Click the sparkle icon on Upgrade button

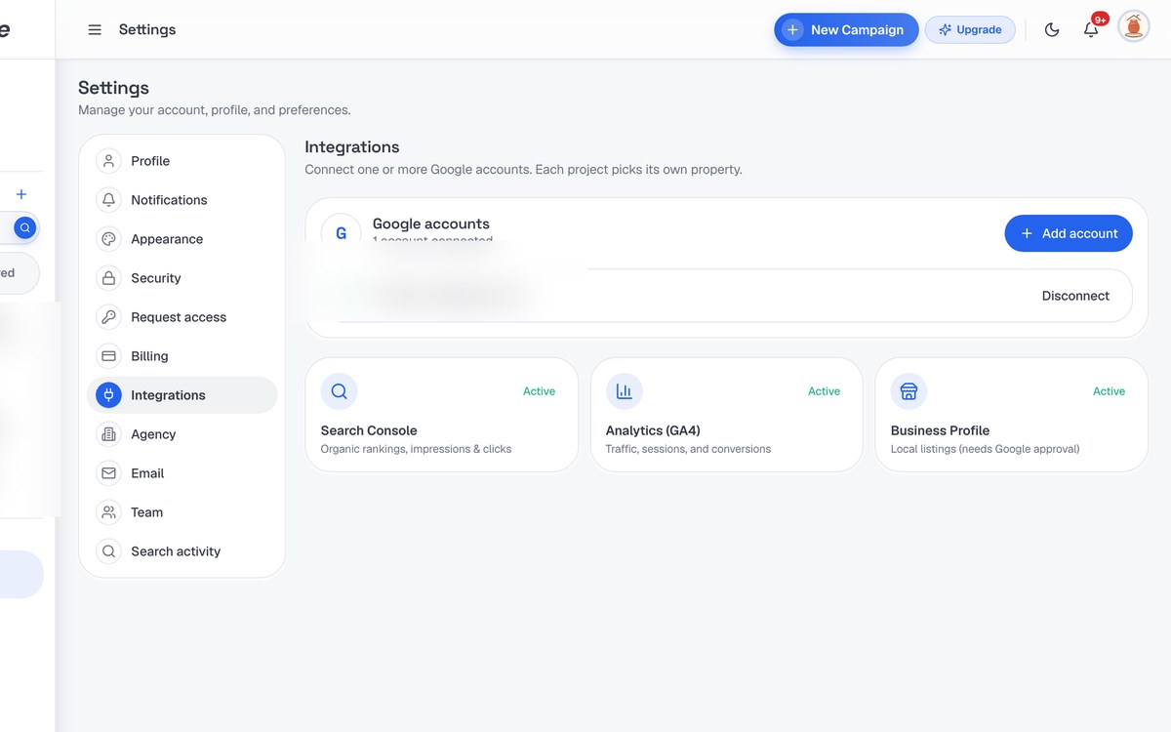[x=945, y=30]
